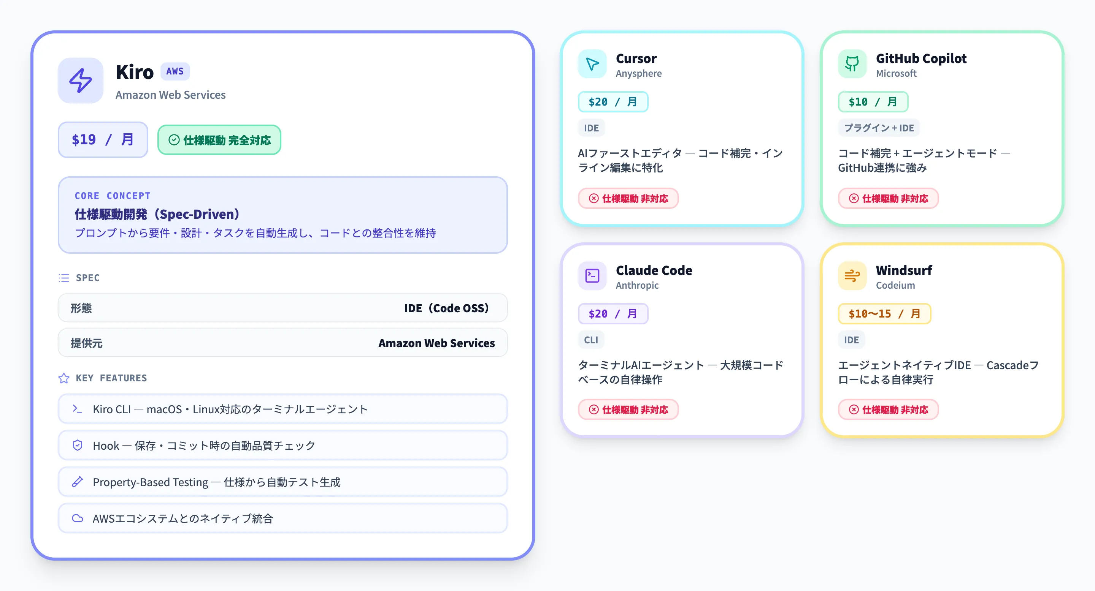This screenshot has width=1095, height=591.
Task: Open the 形態 spec row showing IDE (Code OSS)
Action: tap(282, 308)
